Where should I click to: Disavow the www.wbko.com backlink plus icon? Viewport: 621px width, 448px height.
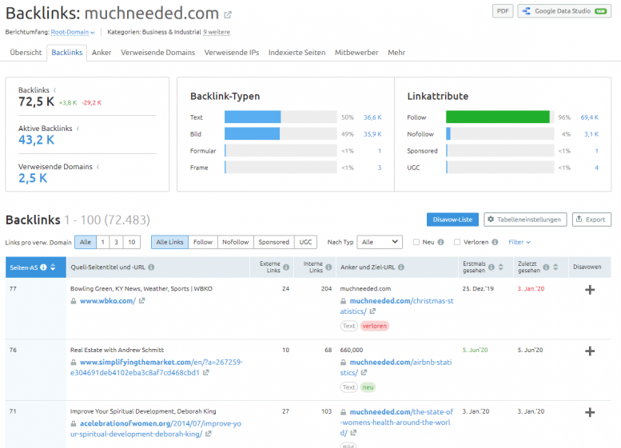pyautogui.click(x=590, y=290)
